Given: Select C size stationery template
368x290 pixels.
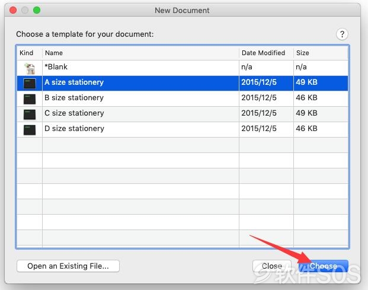Looking at the screenshot, I should coord(183,114).
